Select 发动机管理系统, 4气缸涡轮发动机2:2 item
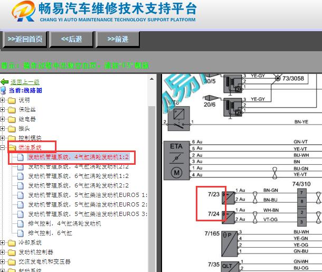Screen dimensions: 322x272 (79, 166)
